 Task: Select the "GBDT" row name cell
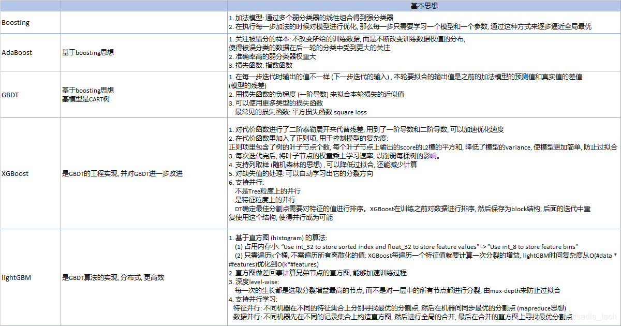pos(30,94)
